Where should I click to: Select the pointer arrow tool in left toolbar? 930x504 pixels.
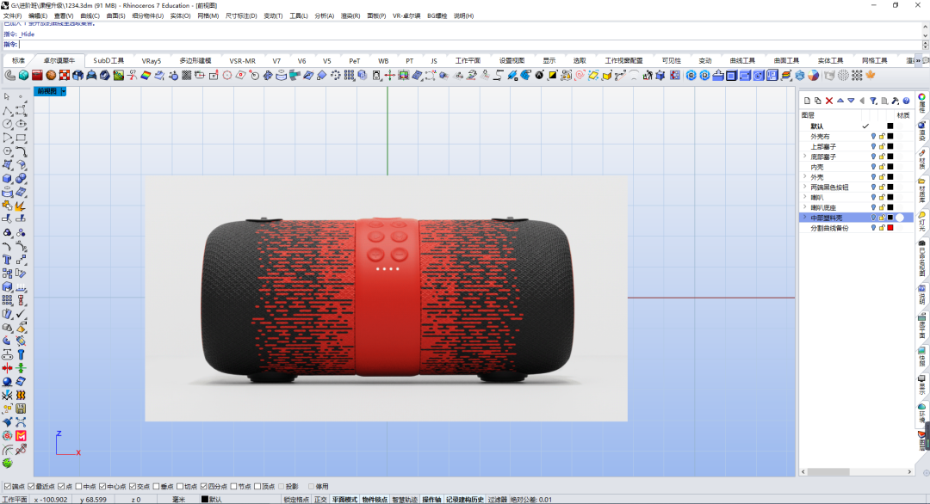click(x=7, y=96)
